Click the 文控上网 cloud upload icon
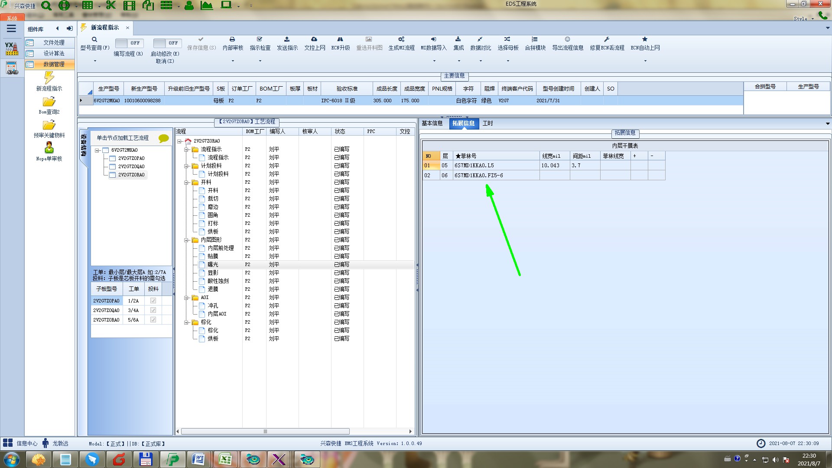832x468 pixels. (x=314, y=39)
